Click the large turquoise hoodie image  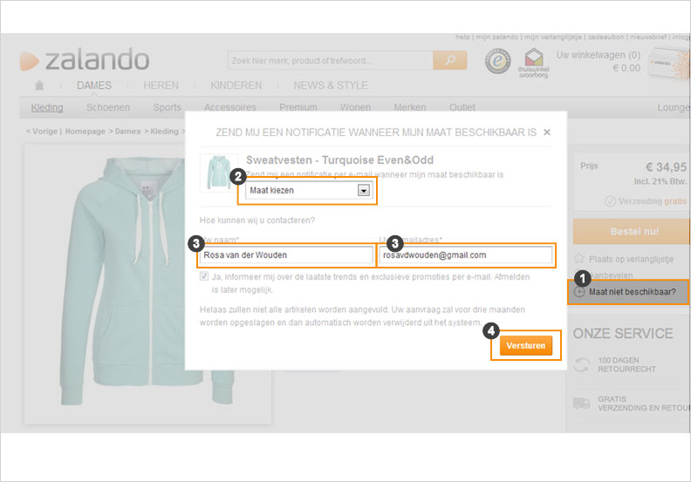tap(147, 284)
